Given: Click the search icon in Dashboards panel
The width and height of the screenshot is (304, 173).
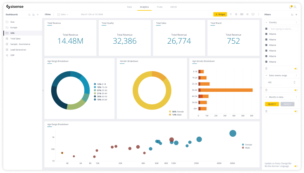Looking at the screenshot, I should pos(29,14).
